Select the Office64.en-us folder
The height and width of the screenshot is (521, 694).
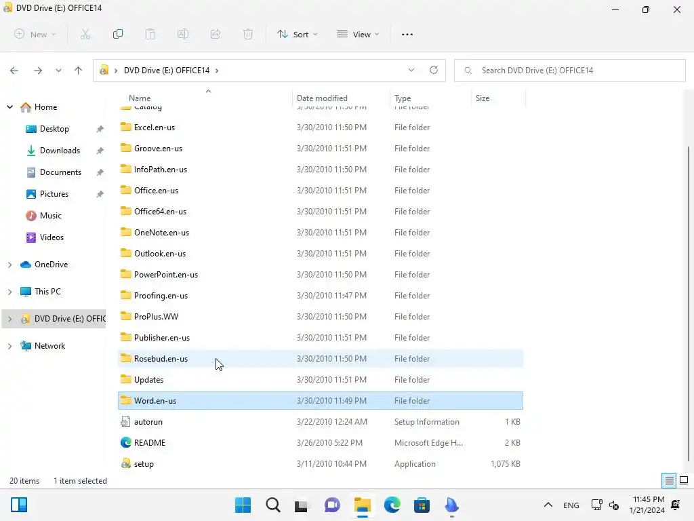(321, 212)
